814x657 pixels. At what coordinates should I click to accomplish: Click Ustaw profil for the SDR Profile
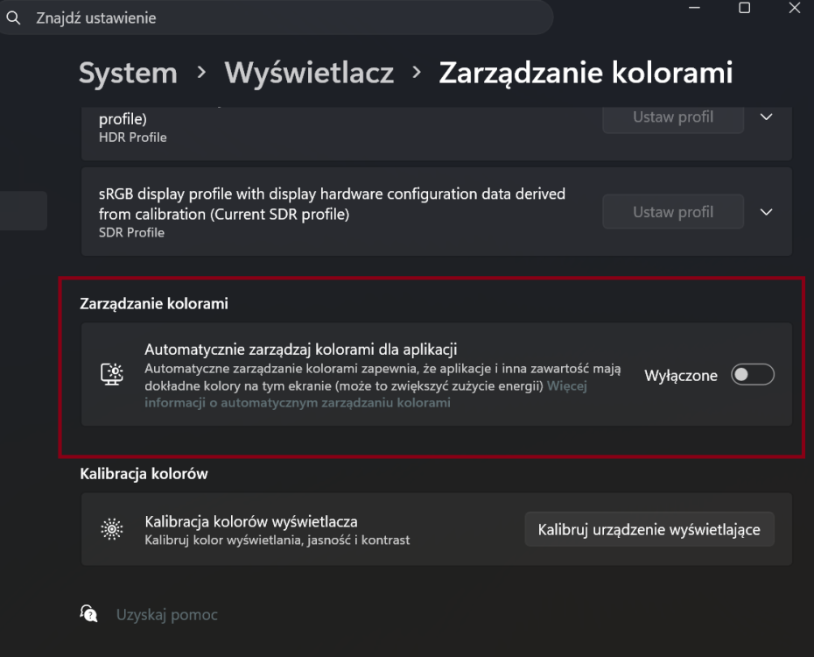[x=673, y=212]
